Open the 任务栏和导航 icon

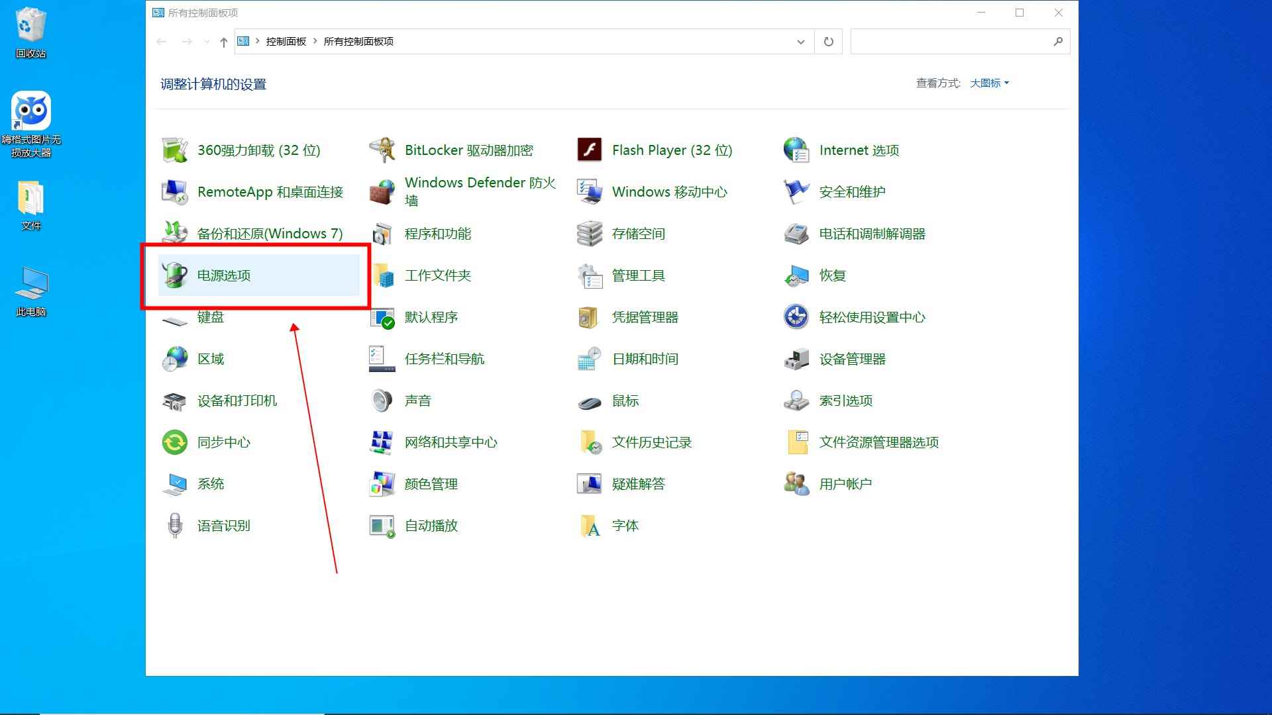pos(382,359)
